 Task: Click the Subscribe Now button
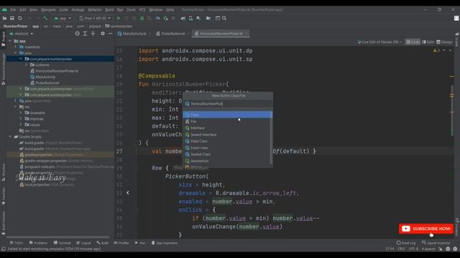click(426, 229)
